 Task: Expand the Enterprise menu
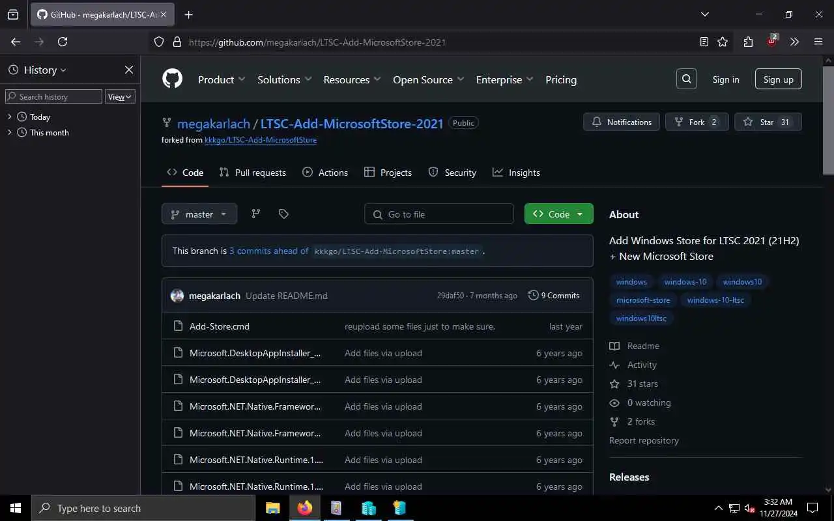[505, 79]
